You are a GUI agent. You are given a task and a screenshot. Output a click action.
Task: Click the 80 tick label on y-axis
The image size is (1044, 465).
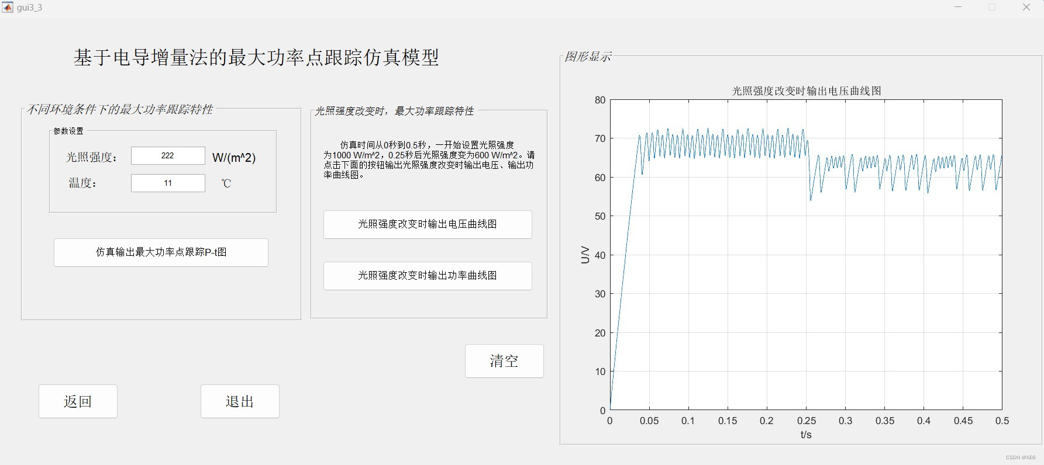point(600,100)
